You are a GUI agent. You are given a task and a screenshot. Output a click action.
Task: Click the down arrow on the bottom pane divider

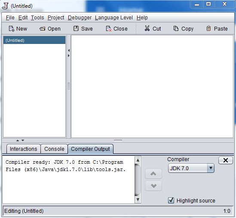(23, 140)
